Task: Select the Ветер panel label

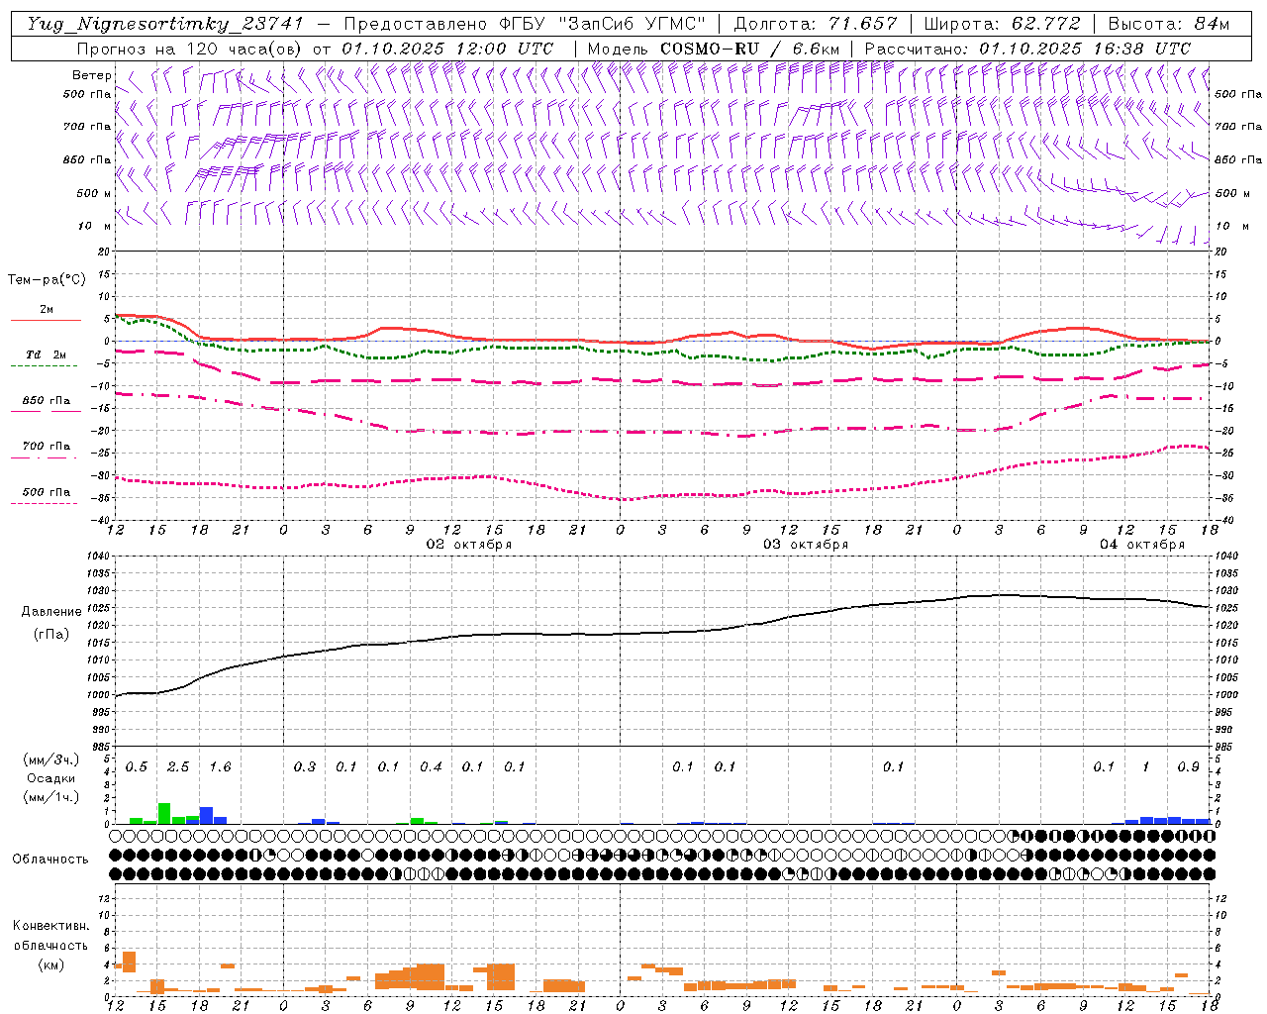Action: click(92, 75)
